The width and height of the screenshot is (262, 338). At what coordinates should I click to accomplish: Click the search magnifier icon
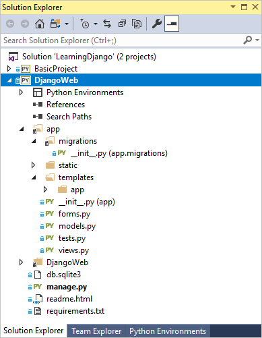tap(247, 40)
